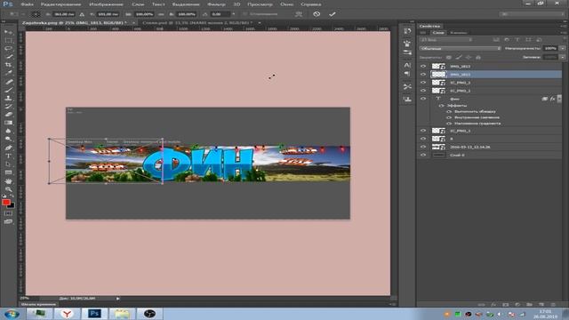
Task: Click the lock image pixels brush icon
Action: pyautogui.click(x=459, y=57)
